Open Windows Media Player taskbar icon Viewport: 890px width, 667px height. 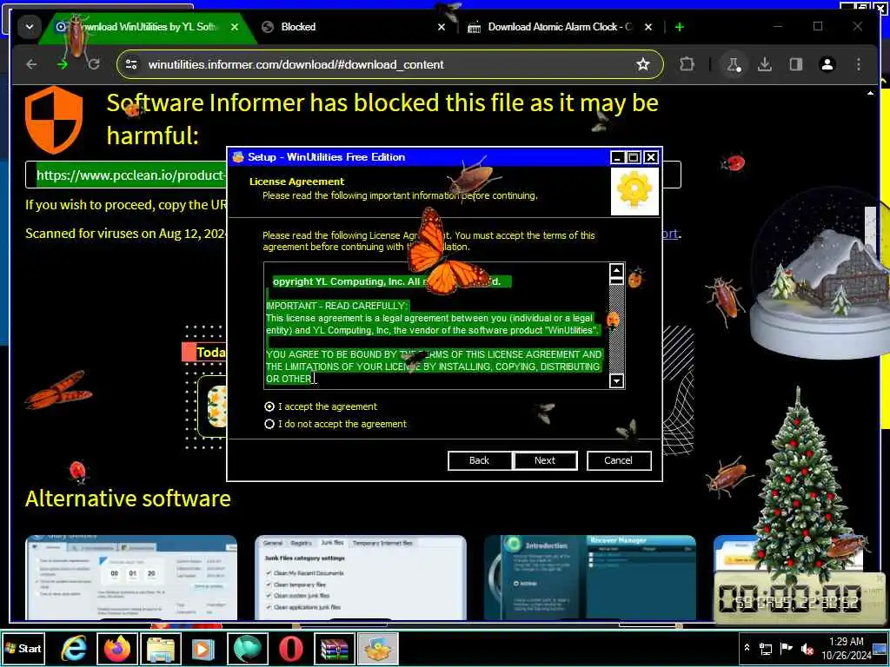(203, 649)
